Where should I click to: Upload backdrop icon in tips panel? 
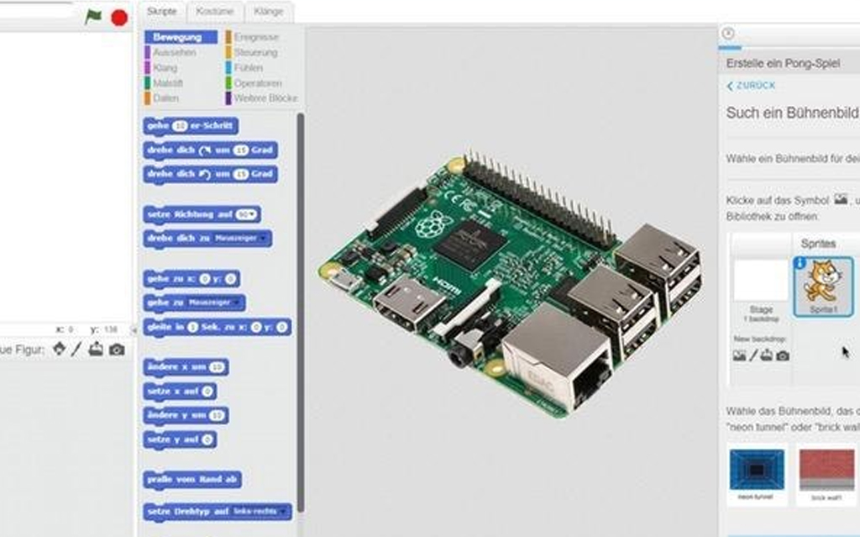(766, 355)
